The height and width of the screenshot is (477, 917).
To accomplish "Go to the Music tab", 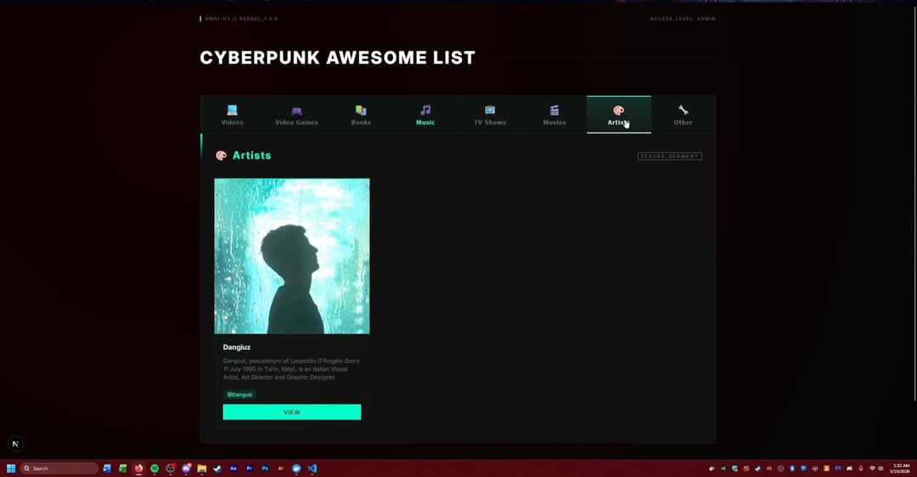I will point(425,115).
